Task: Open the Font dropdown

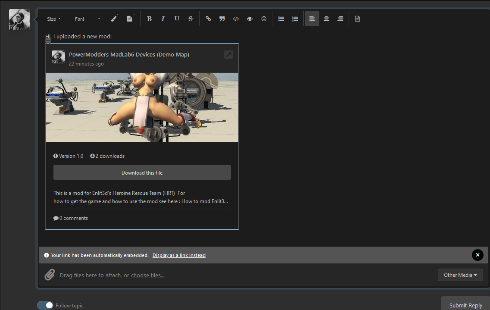Action: tap(87, 19)
